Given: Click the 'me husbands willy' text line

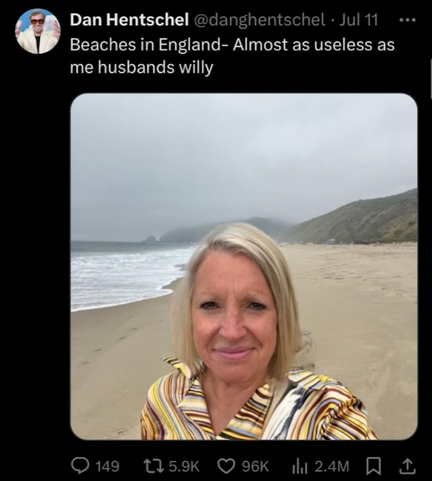Looking at the screenshot, I should click(141, 67).
